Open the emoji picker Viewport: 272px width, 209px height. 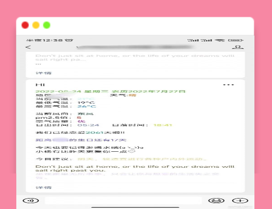[x=216, y=201]
